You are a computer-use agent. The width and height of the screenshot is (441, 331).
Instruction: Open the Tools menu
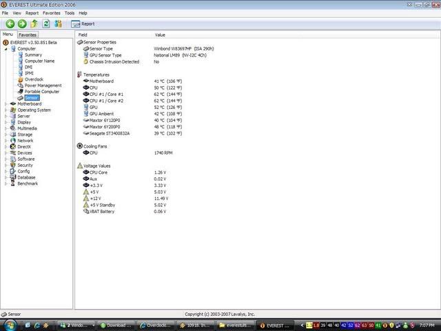click(69, 13)
